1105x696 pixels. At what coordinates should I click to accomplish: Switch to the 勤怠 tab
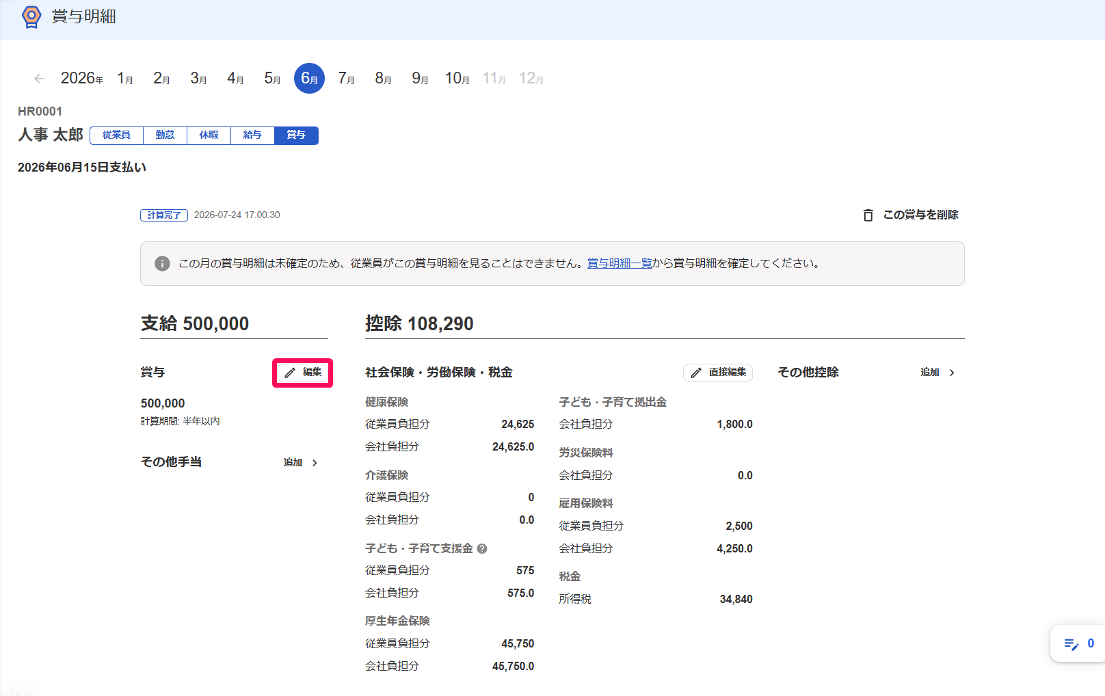click(x=165, y=135)
